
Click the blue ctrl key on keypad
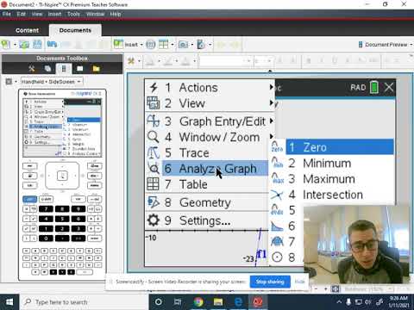click(29, 199)
